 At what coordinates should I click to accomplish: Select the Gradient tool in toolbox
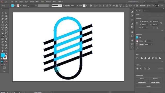(x=6, y=39)
